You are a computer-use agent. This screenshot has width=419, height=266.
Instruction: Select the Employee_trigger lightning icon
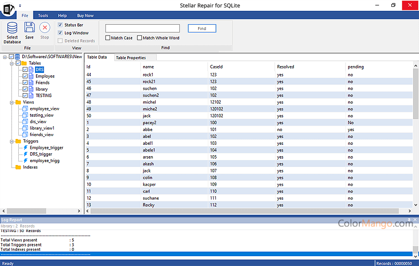[25, 148]
